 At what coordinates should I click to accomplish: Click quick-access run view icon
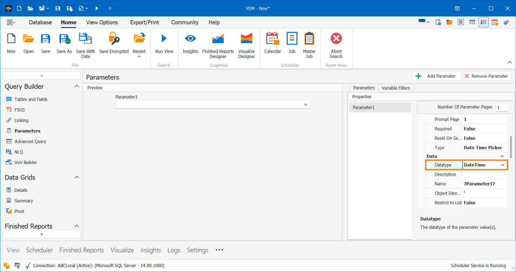97,8
